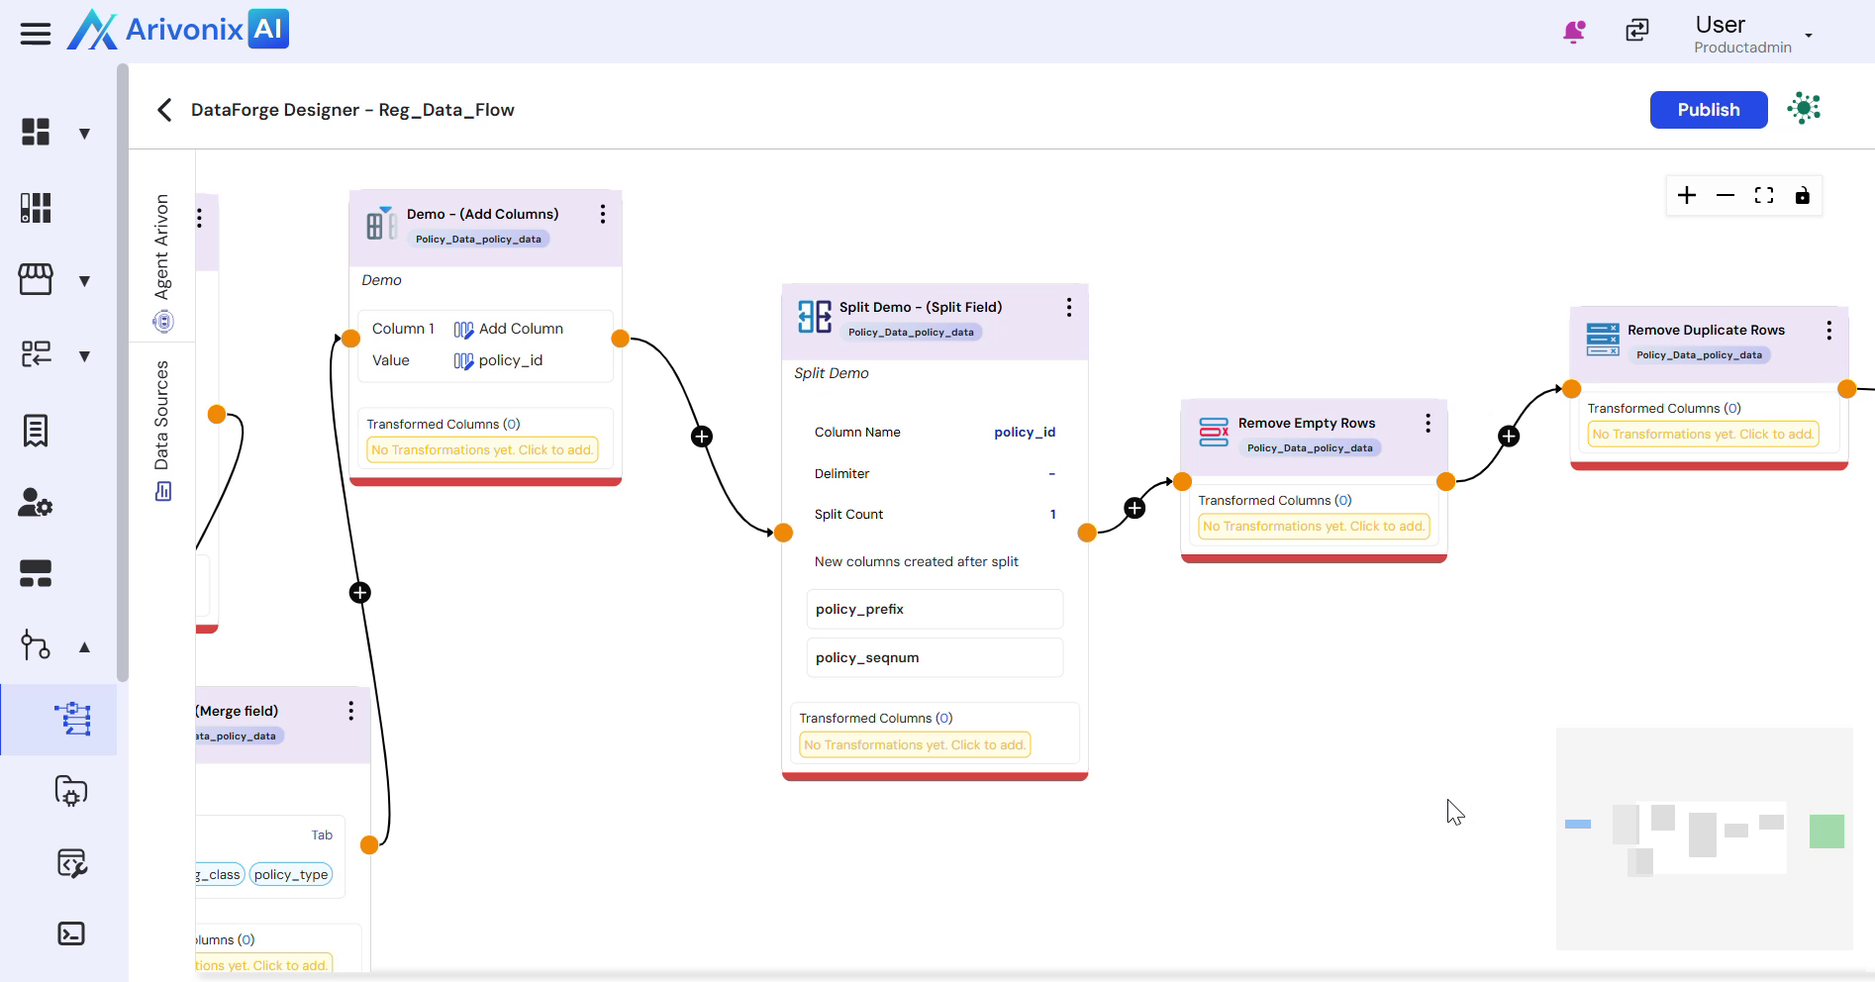1875x982 pixels.
Task: Fit canvas view to screen
Action: point(1764,196)
